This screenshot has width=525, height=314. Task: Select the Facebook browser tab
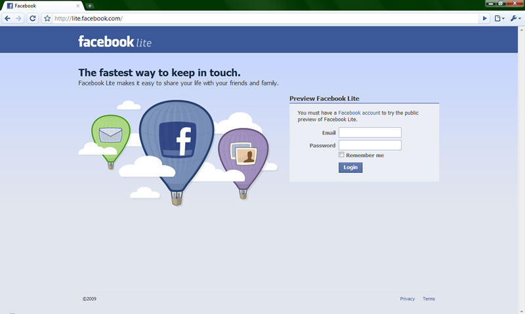pyautogui.click(x=42, y=6)
